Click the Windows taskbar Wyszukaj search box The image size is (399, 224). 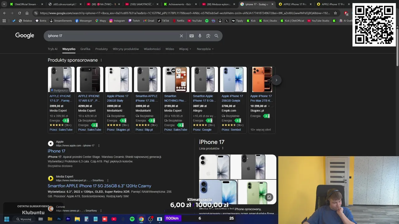click(23, 219)
